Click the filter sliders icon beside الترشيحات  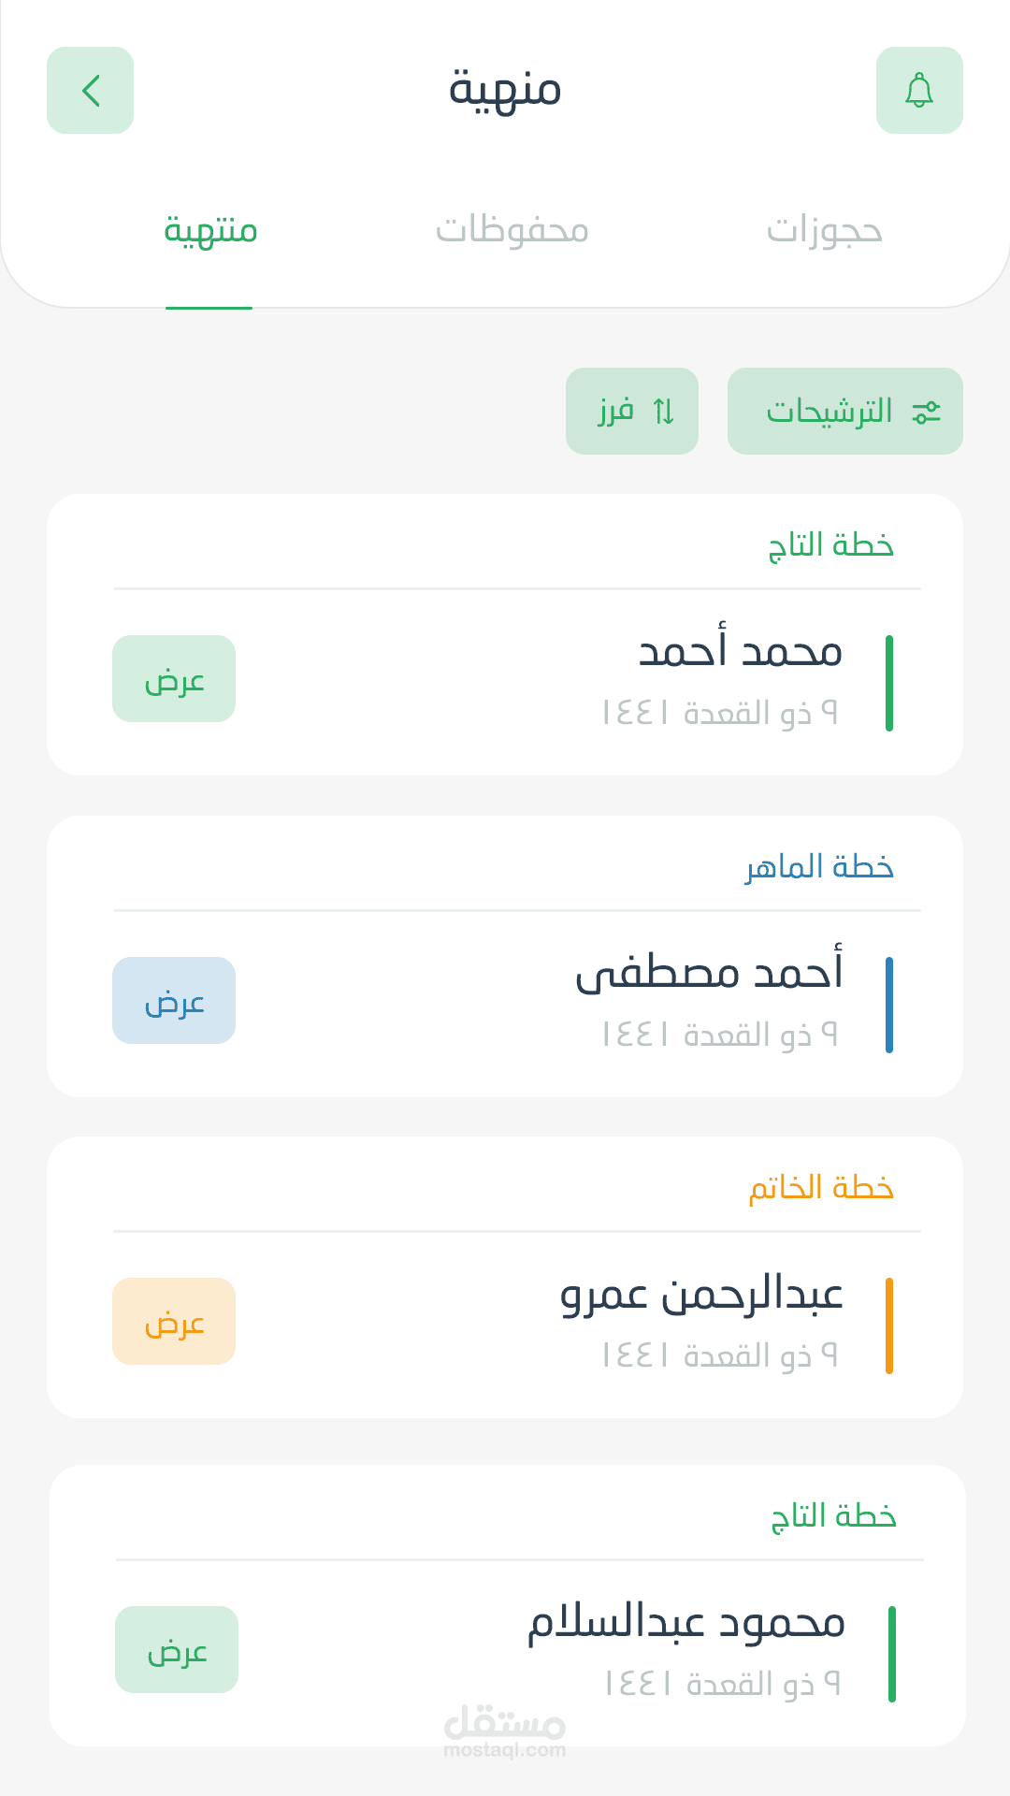(x=926, y=412)
